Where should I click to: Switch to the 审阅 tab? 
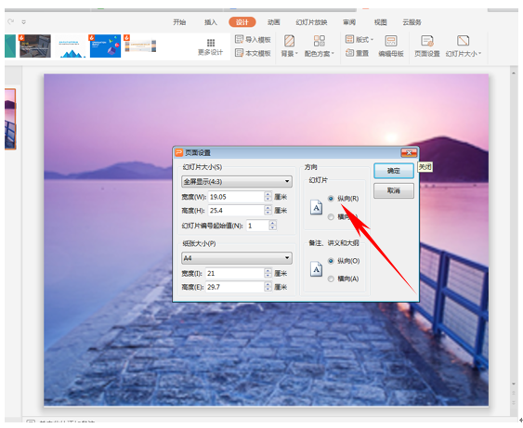[349, 22]
